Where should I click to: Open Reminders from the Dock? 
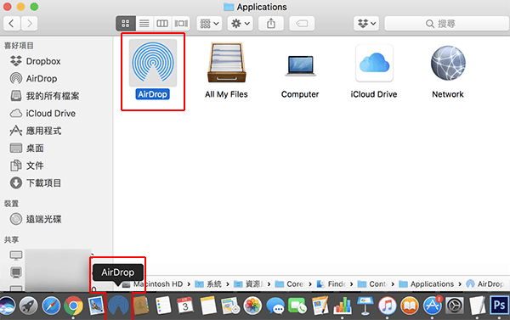(x=163, y=306)
